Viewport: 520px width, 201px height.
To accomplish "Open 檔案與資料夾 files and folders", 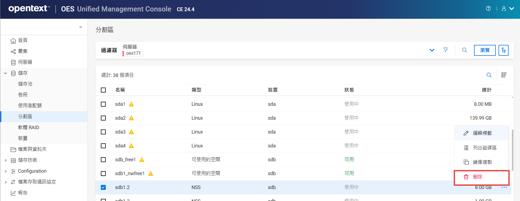I will 32,149.
